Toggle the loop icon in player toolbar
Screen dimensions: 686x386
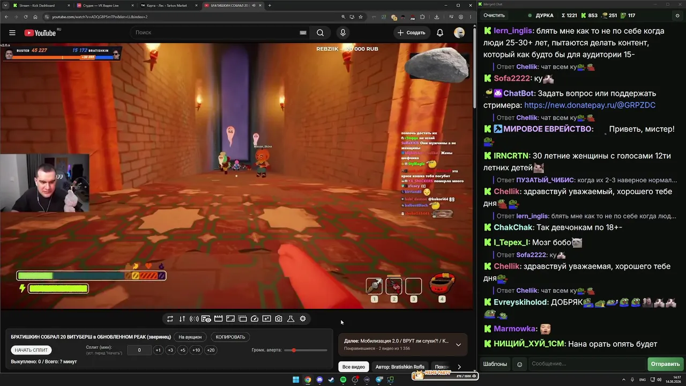click(x=170, y=318)
